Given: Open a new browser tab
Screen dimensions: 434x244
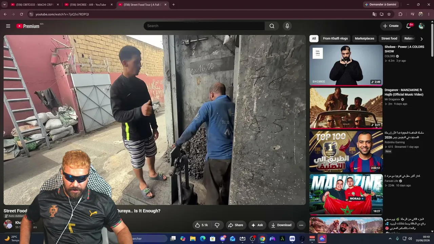Looking at the screenshot, I should click(174, 5).
